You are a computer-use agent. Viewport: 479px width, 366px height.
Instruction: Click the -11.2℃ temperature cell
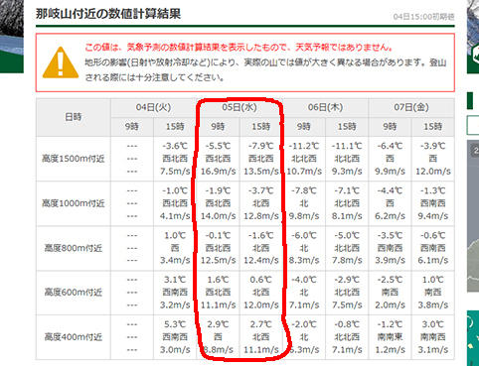click(x=304, y=146)
